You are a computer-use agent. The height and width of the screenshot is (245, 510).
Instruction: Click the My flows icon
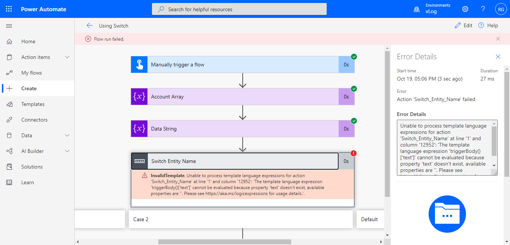click(10, 73)
